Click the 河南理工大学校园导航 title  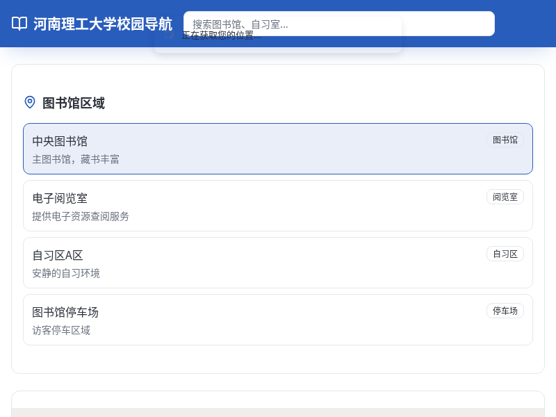click(102, 23)
